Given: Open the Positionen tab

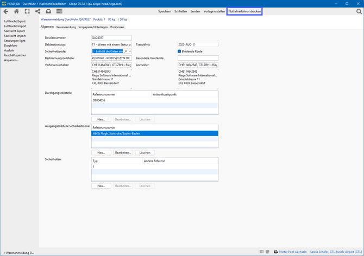Looking at the screenshot, I should click(x=117, y=27).
